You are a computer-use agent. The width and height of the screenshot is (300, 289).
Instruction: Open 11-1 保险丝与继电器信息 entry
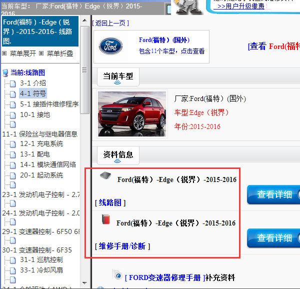coord(40,134)
